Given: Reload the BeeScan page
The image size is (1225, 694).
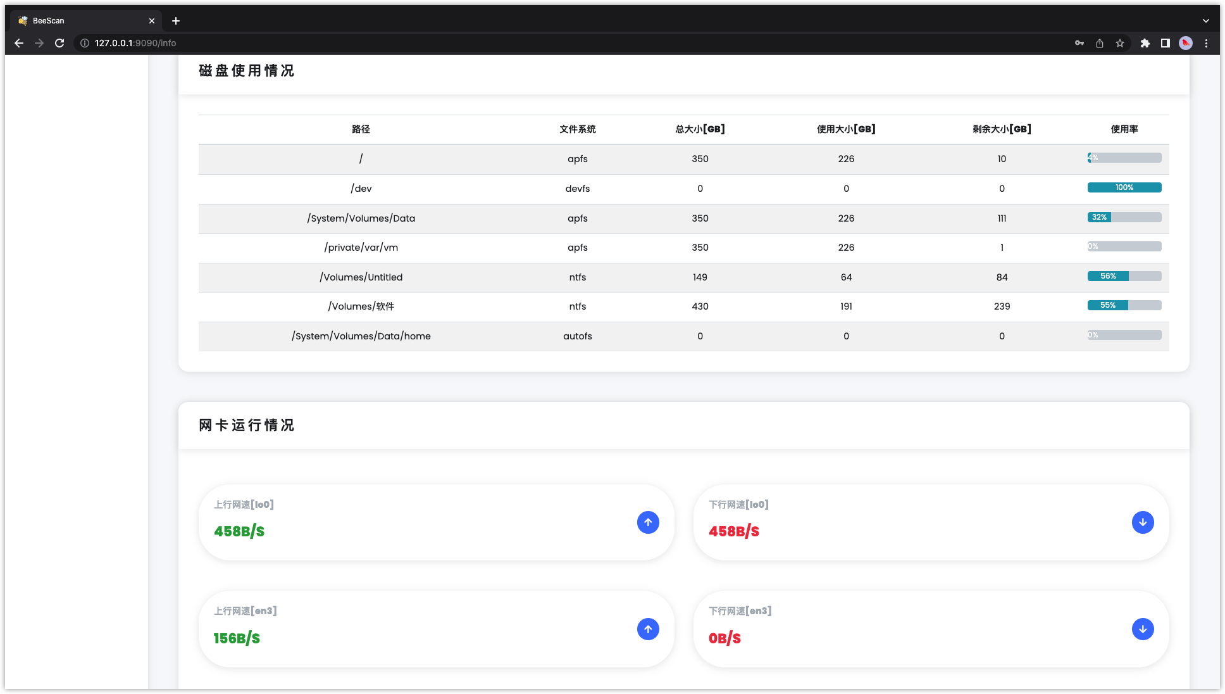Looking at the screenshot, I should (x=59, y=43).
